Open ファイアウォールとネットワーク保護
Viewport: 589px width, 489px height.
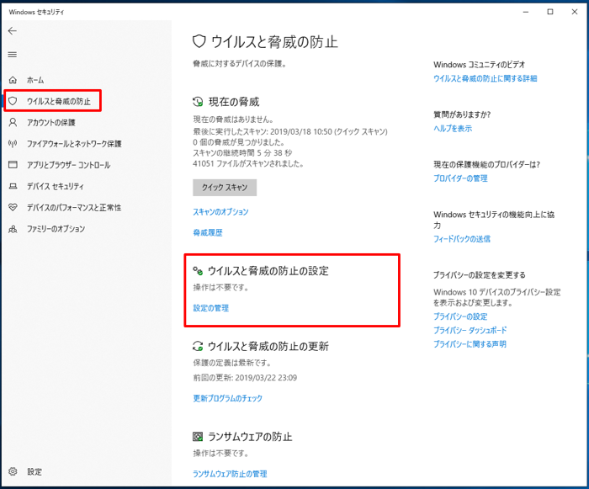pos(74,144)
